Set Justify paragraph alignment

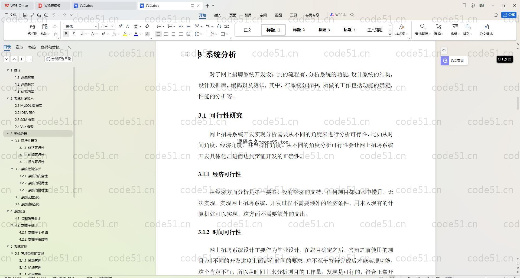181,34
